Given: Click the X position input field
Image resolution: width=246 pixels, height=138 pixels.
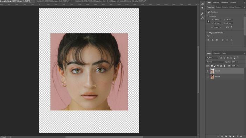Looking at the screenshot, I should coord(229,20).
